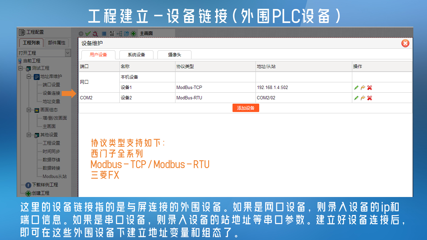Click the green plus toolbar icon
Viewport: 427px width, 240px height.
coord(133,34)
